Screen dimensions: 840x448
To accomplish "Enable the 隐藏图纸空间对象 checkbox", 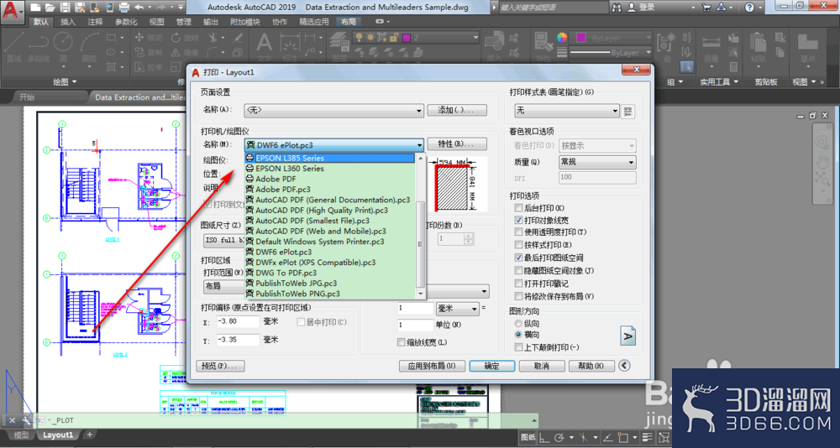I will pyautogui.click(x=518, y=270).
